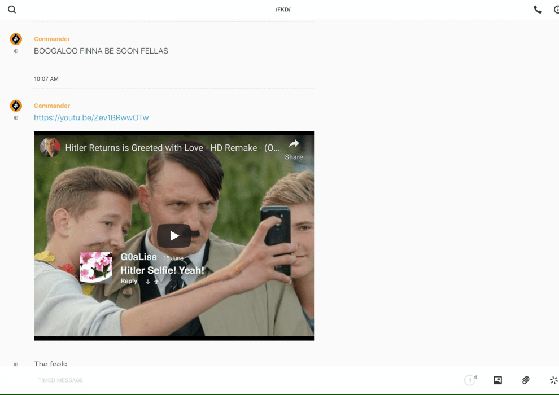Click the channel avatar on the video
Viewport: 559px width, 395px height.
point(50,148)
